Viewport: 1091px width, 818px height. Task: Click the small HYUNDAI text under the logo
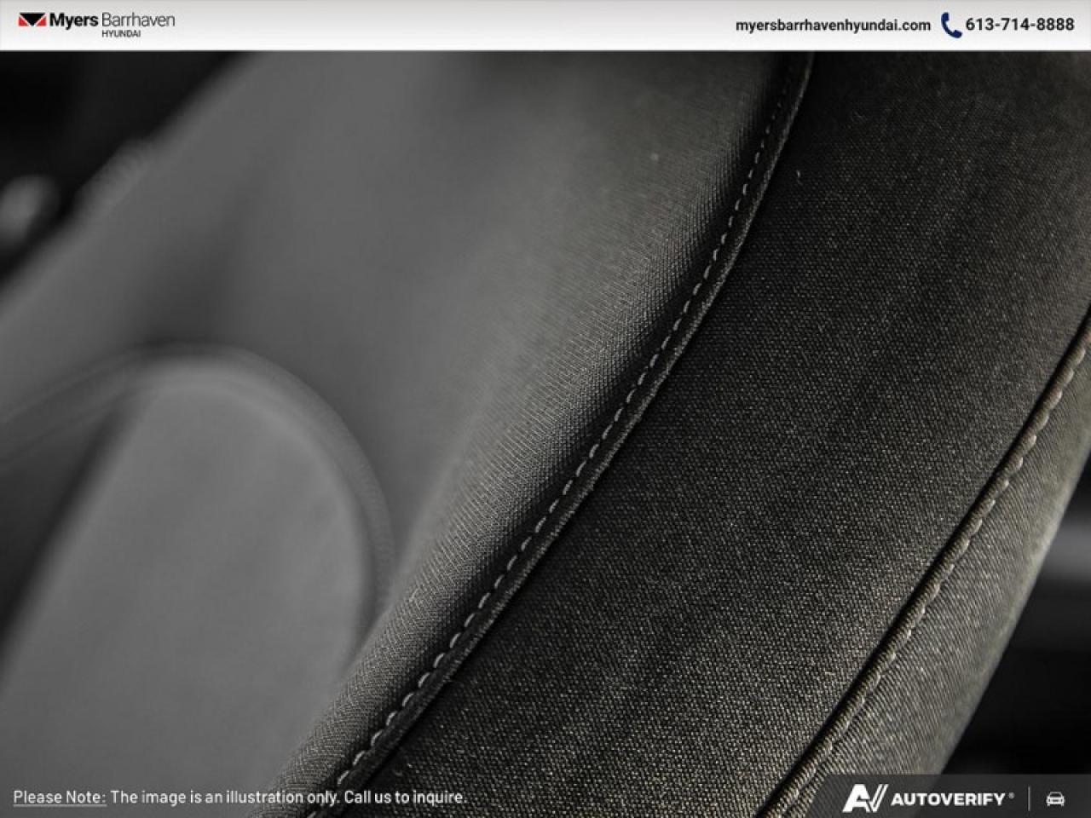pyautogui.click(x=121, y=34)
